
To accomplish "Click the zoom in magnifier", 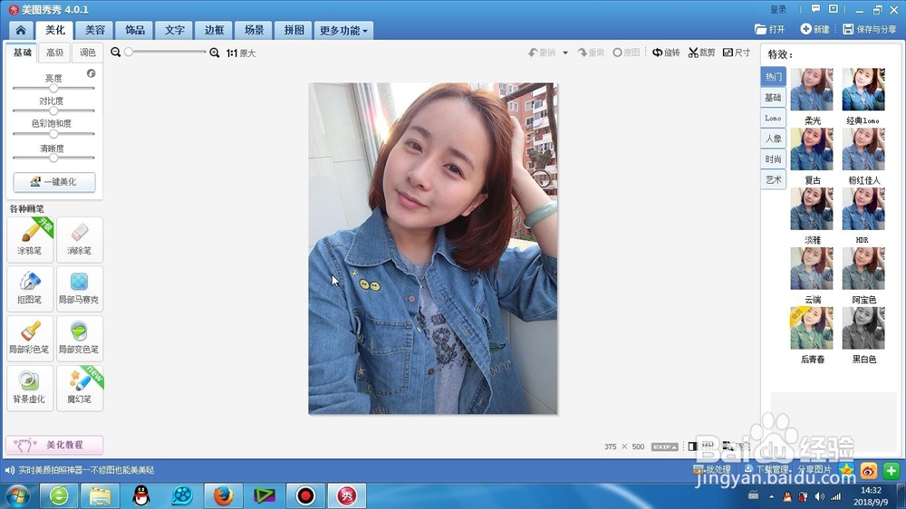I will 215,53.
